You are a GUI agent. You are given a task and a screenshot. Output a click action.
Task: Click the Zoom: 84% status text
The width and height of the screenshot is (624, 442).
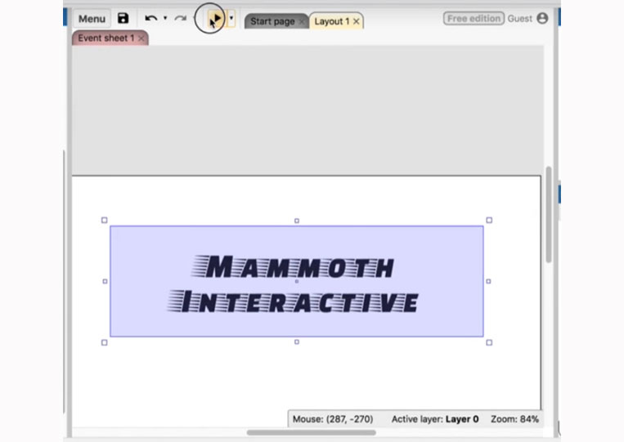pyautogui.click(x=514, y=419)
